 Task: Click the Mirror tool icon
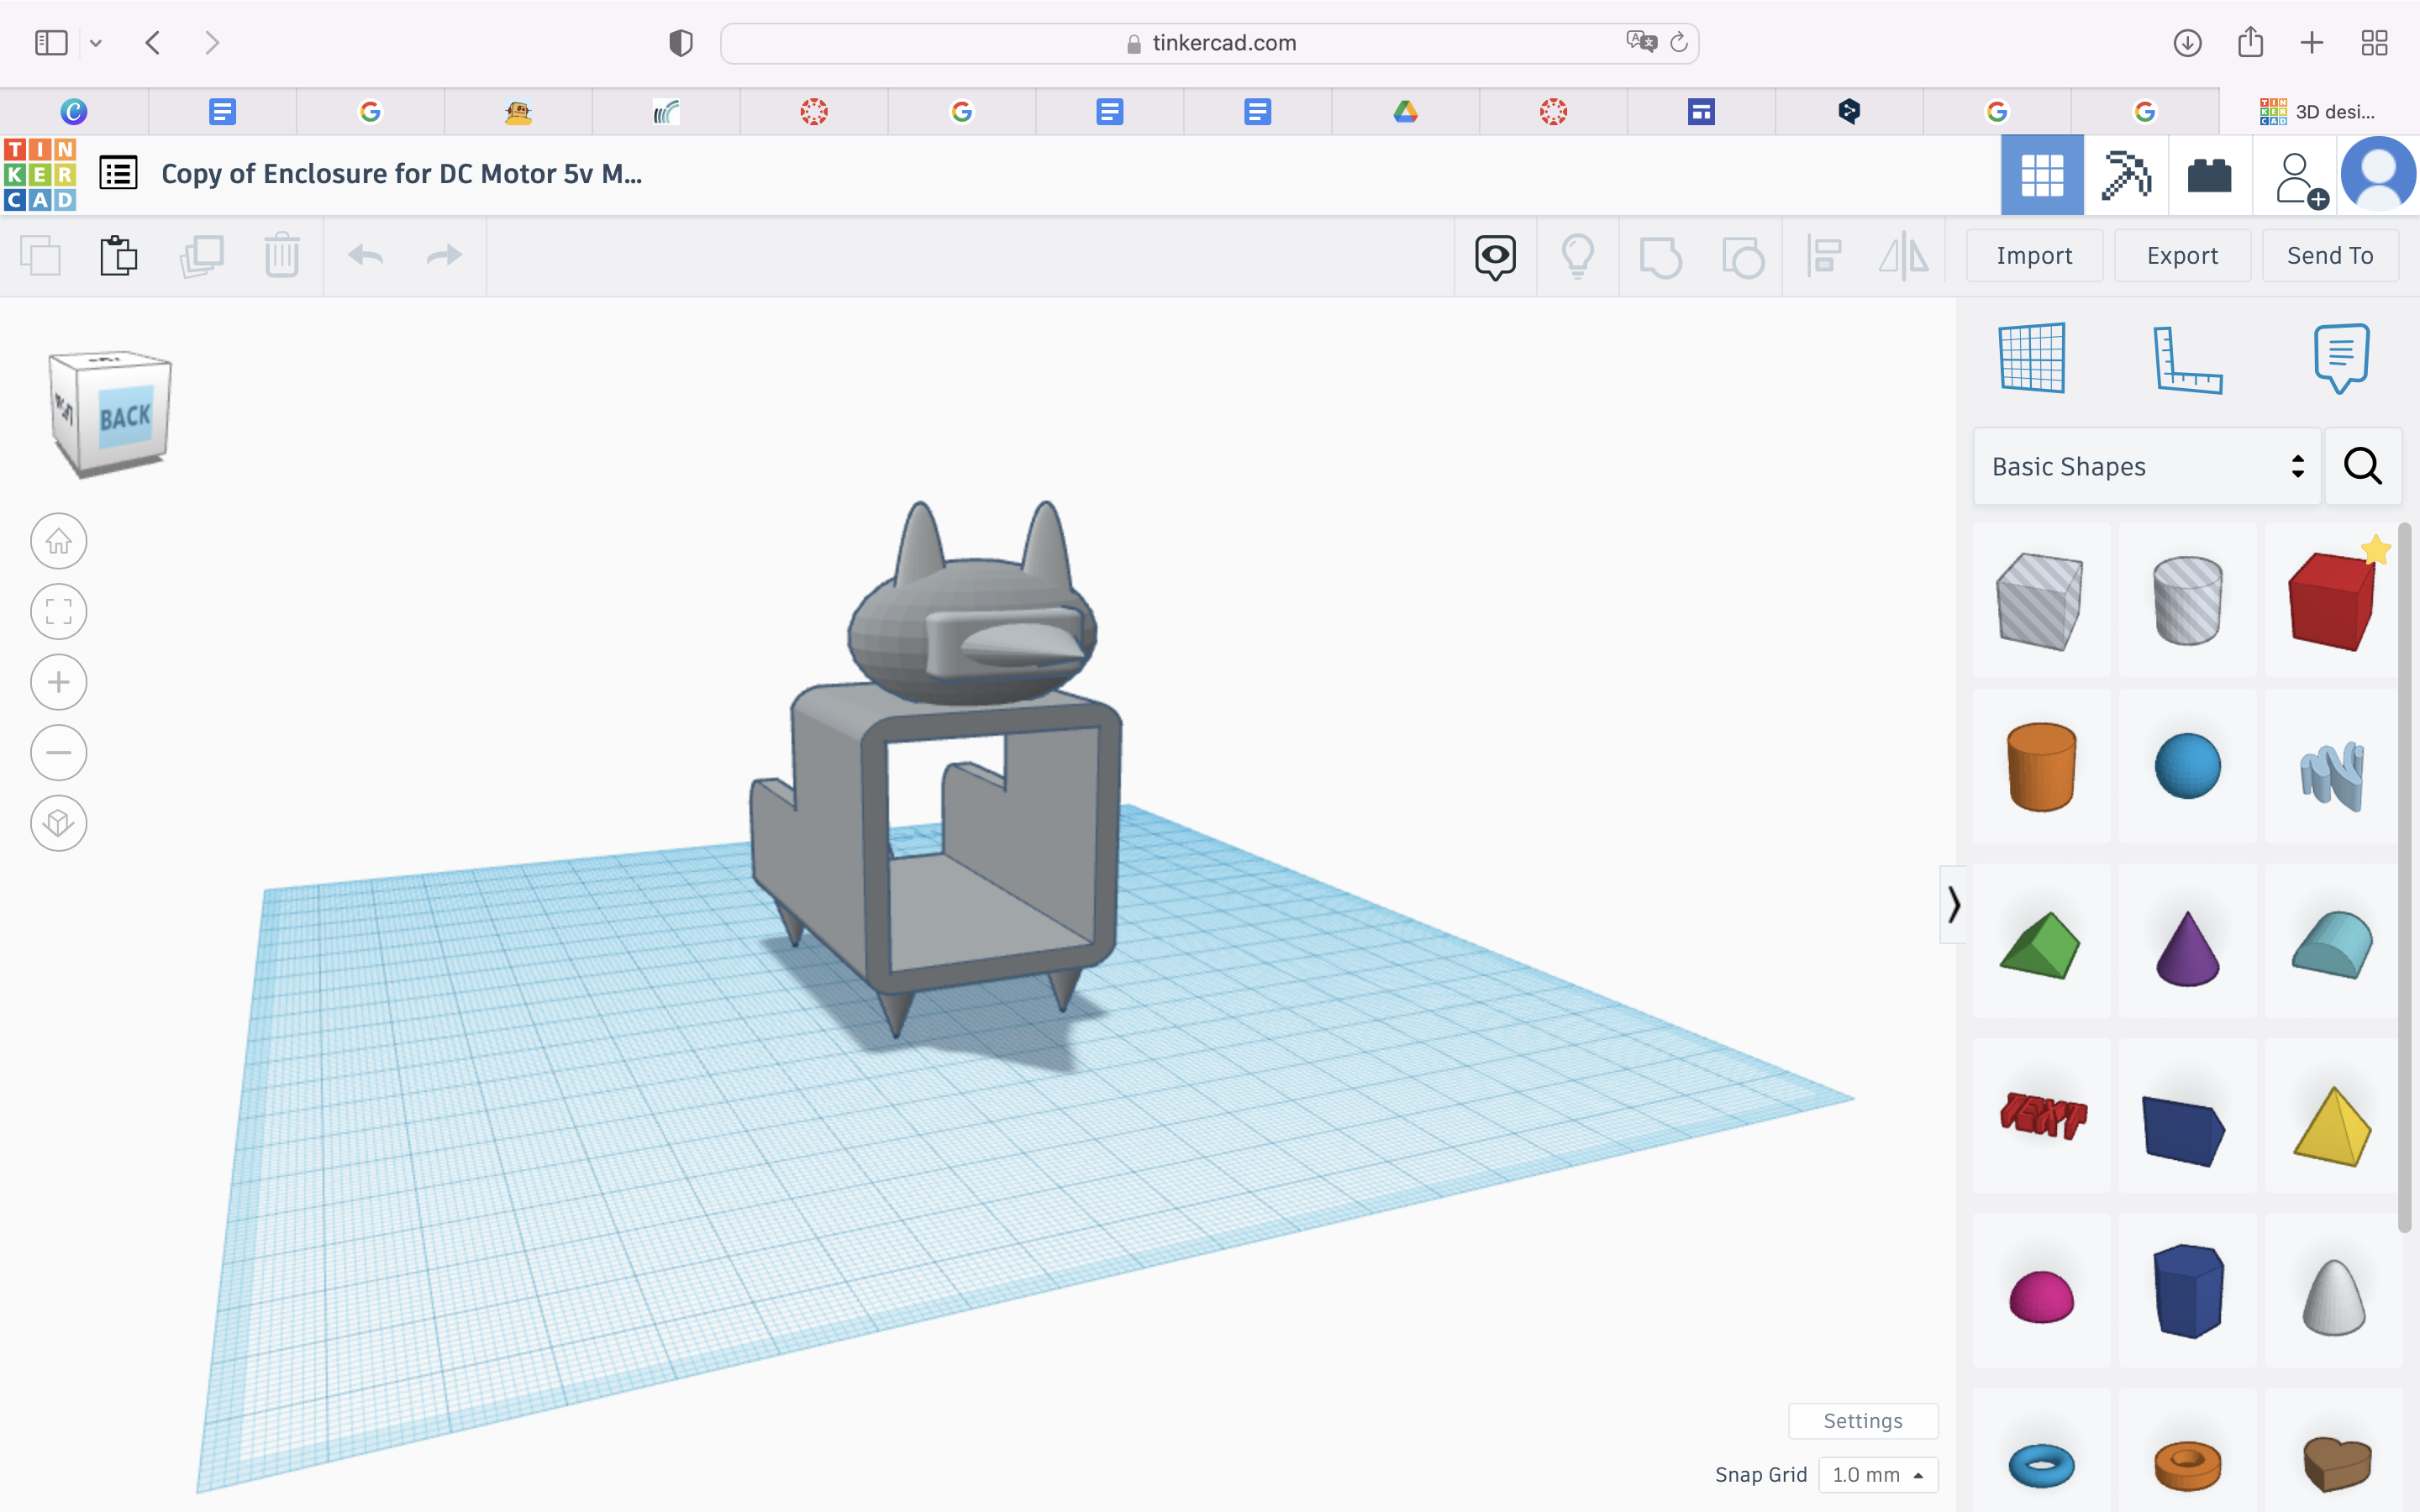pyautogui.click(x=1904, y=257)
